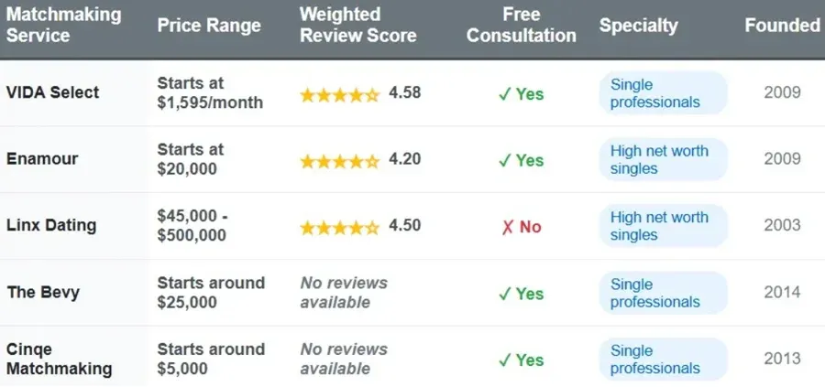Click the Founded column header
Viewport: 825px width, 387px height.
tap(782, 26)
